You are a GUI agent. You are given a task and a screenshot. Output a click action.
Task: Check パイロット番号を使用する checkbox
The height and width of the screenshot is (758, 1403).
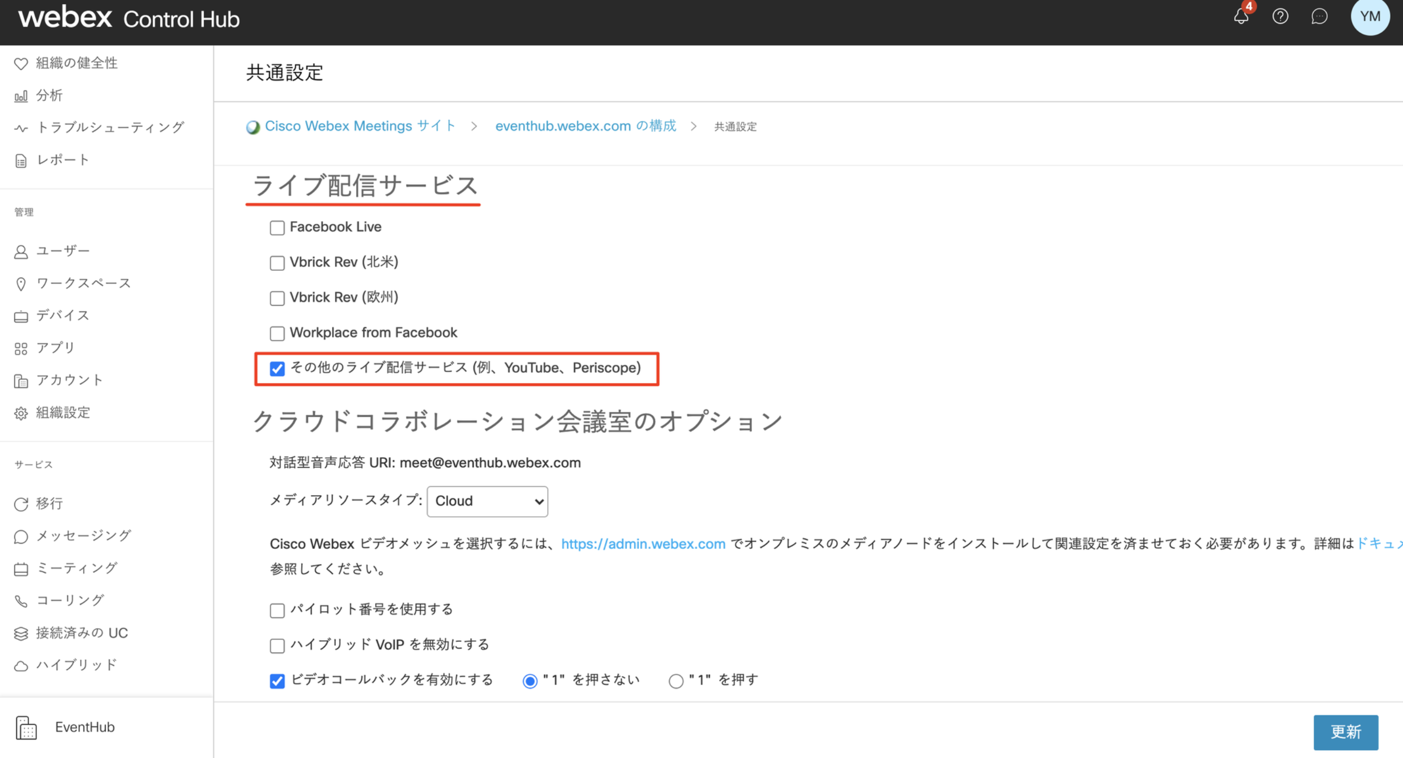(x=277, y=610)
